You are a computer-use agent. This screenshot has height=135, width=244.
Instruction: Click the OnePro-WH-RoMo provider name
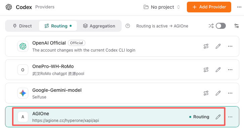53,66
